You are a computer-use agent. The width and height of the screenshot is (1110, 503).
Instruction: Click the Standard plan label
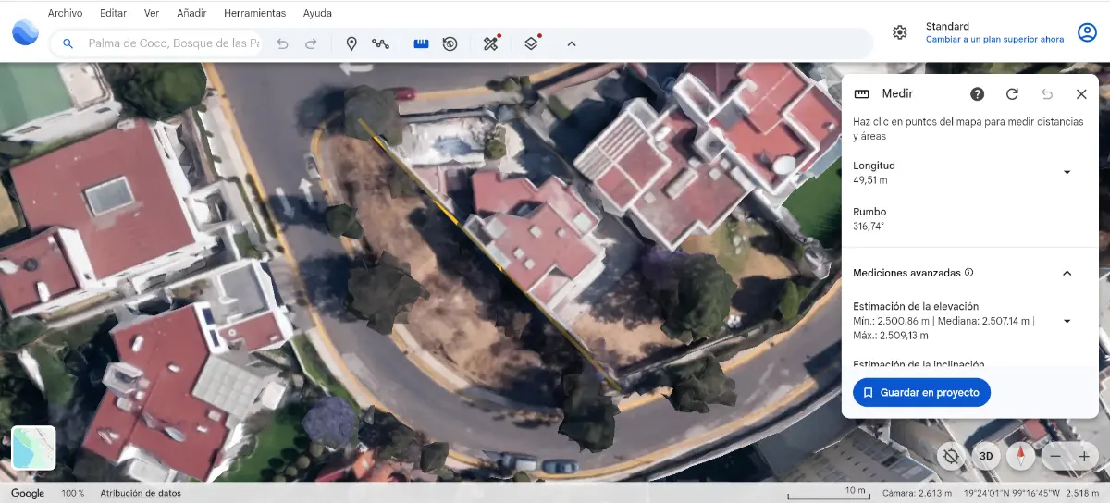coord(947,26)
